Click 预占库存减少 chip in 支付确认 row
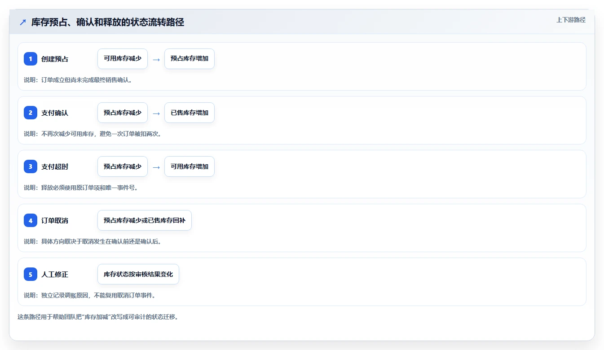The width and height of the screenshot is (604, 350). coord(123,113)
